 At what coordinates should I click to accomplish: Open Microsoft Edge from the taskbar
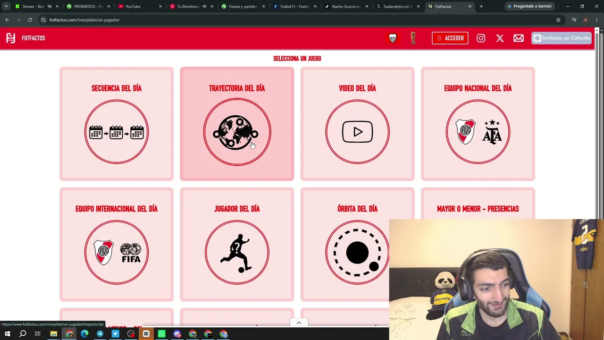(84, 334)
